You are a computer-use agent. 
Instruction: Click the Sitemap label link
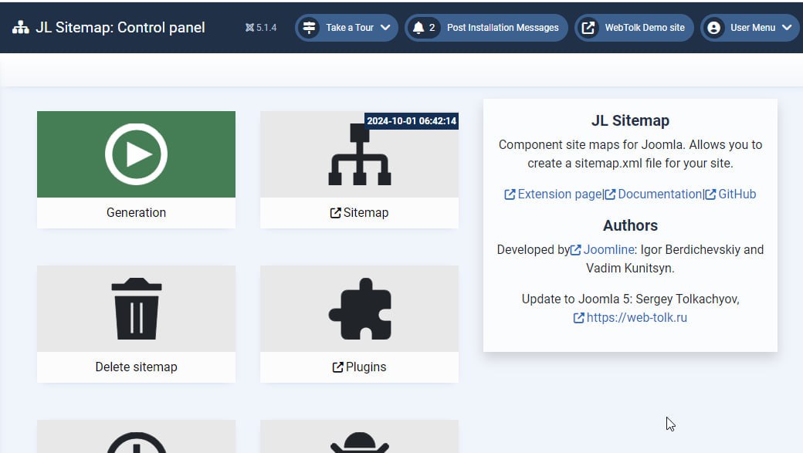360,212
